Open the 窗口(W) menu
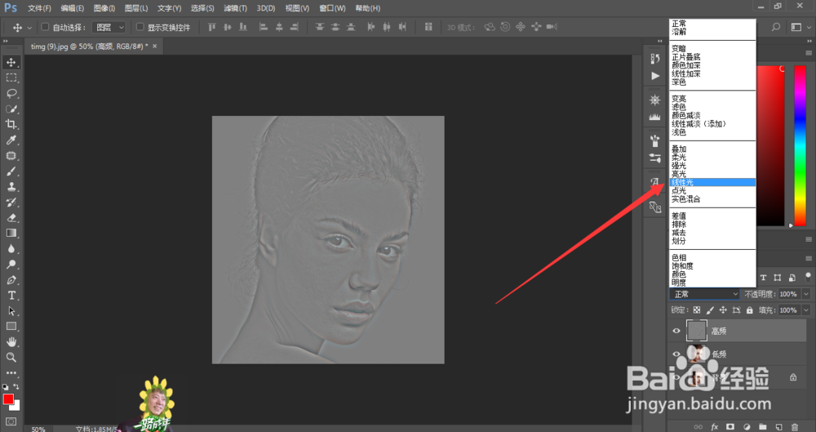 (332, 8)
